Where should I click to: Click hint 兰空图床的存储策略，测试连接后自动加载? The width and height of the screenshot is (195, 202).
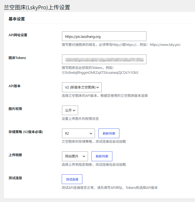(x=94, y=142)
